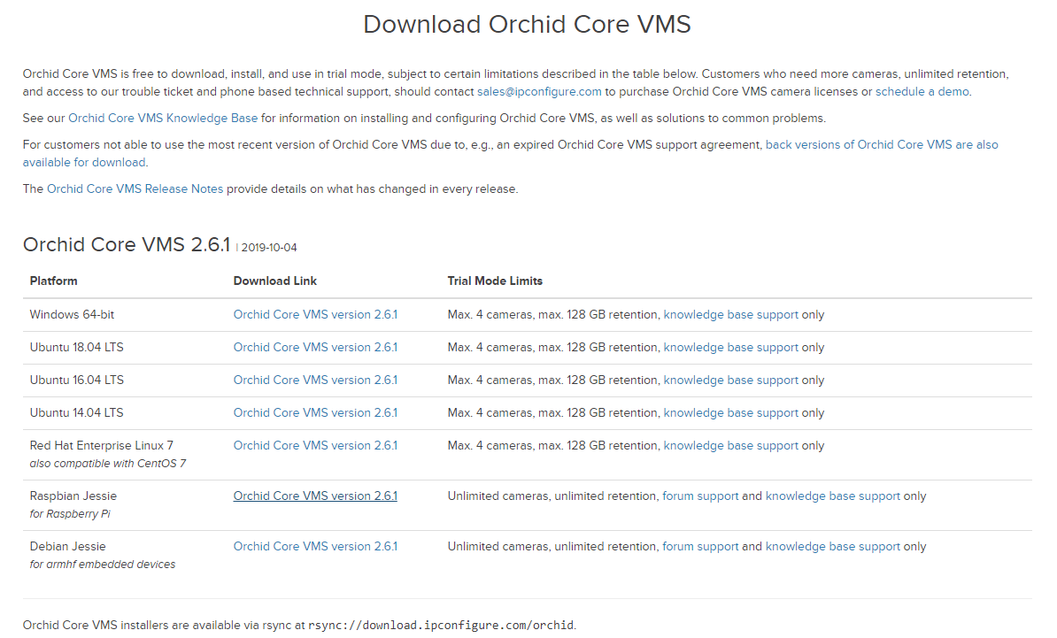1057x638 pixels.
Task: Open the Orchid Core VMS Release Notes
Action: [x=135, y=188]
